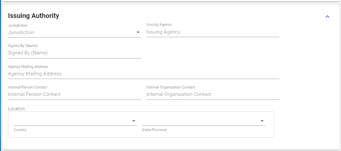Click the Location group label

click(16, 109)
